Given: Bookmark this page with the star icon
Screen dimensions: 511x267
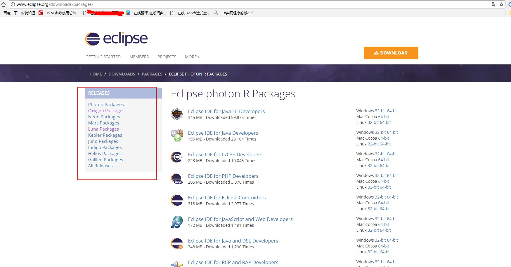Looking at the screenshot, I should 501,4.
